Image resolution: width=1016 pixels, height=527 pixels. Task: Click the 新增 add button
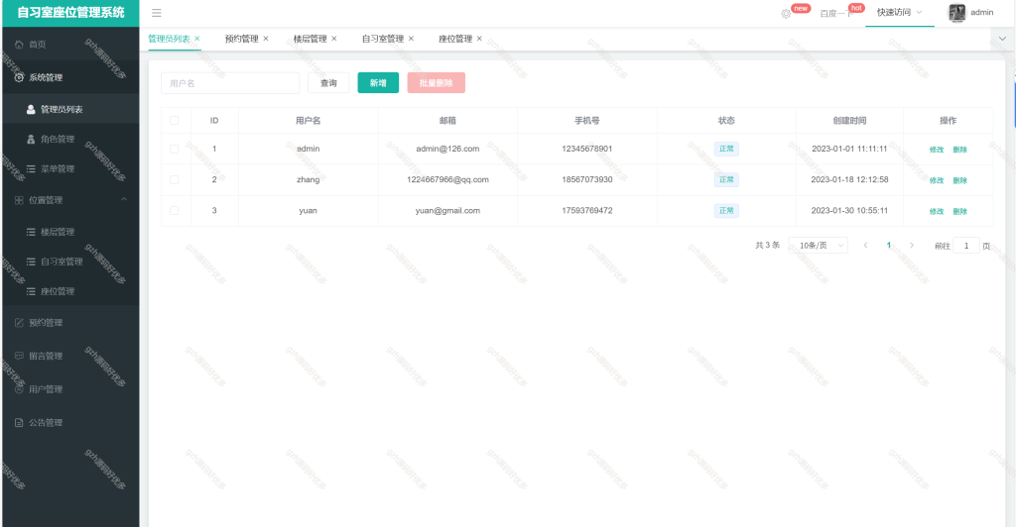click(378, 83)
